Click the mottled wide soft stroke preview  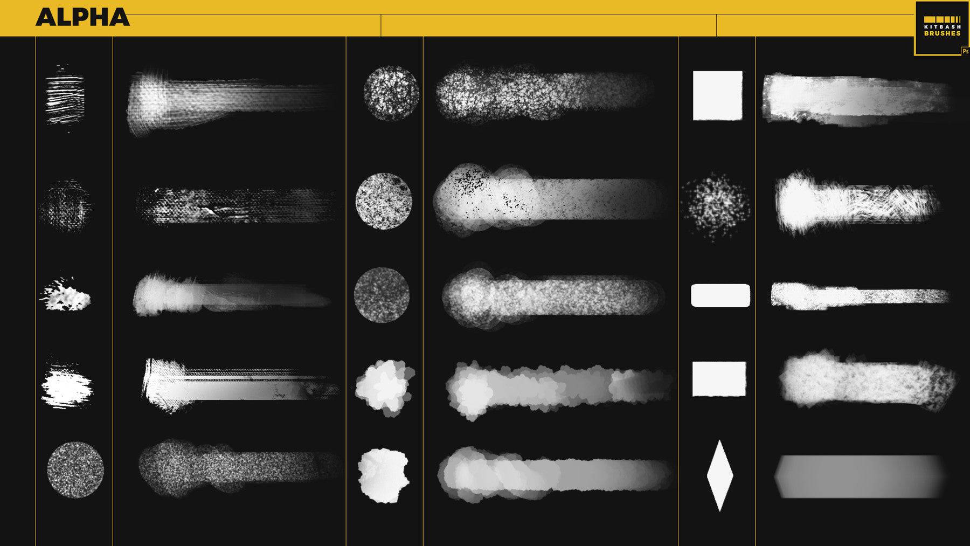click(x=868, y=381)
